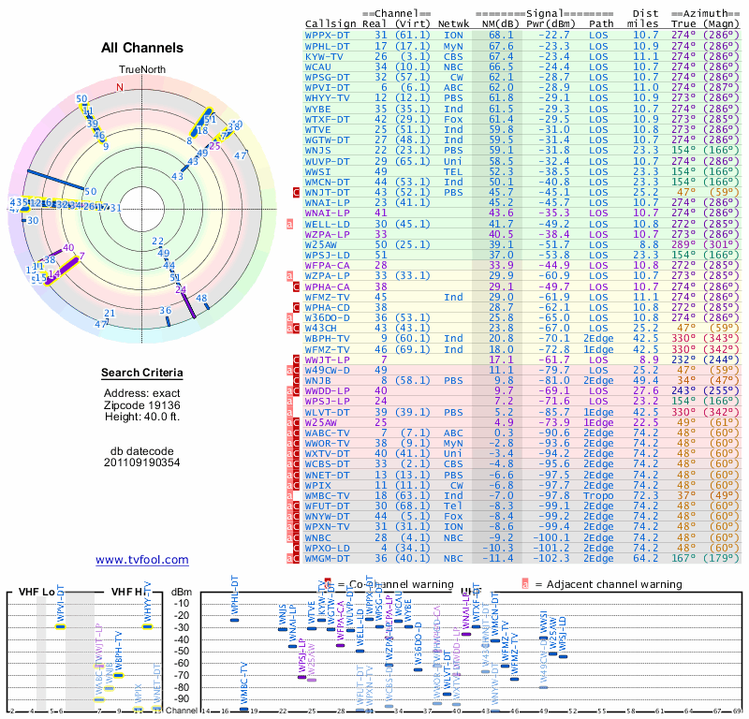
Task: Click the WPSJ-LD bar in UHF chart
Action: (x=564, y=656)
